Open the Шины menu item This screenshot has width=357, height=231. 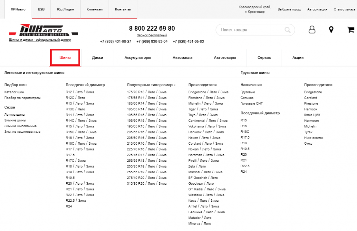[x=65, y=57]
